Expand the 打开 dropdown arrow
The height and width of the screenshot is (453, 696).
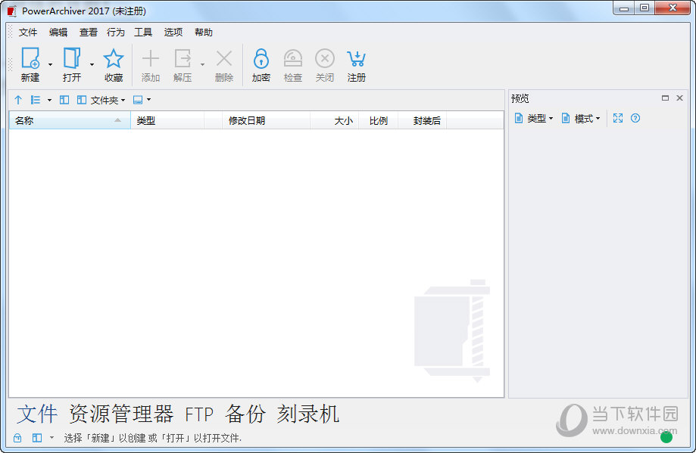point(92,65)
